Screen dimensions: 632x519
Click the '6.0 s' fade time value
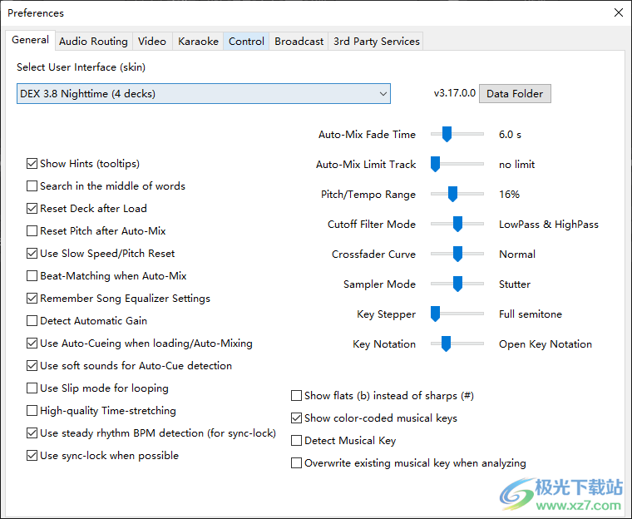[x=510, y=134]
